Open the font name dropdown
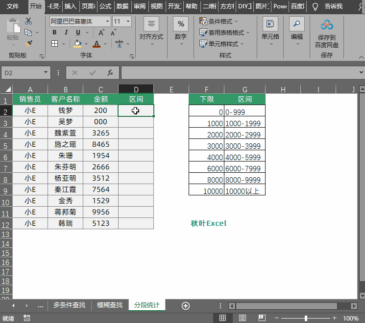The height and width of the screenshot is (323, 365). (107, 22)
